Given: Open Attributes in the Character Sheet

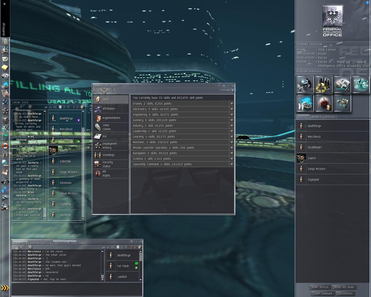Looking at the screenshot, I should tap(111, 108).
